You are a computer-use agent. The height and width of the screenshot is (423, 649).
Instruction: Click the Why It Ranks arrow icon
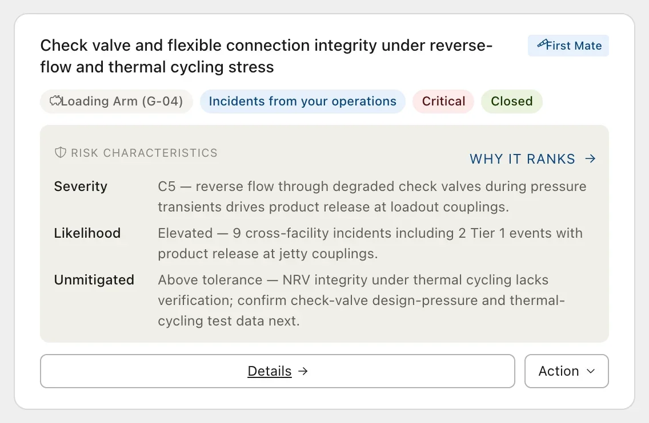(590, 158)
